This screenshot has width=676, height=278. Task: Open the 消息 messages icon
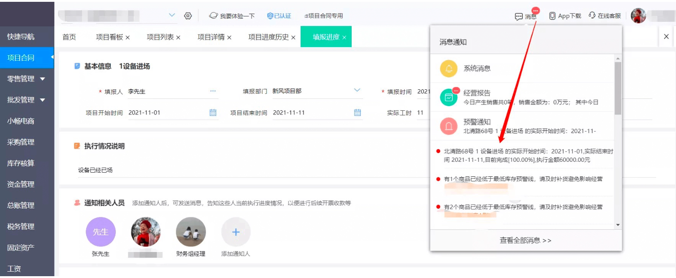[x=519, y=16]
